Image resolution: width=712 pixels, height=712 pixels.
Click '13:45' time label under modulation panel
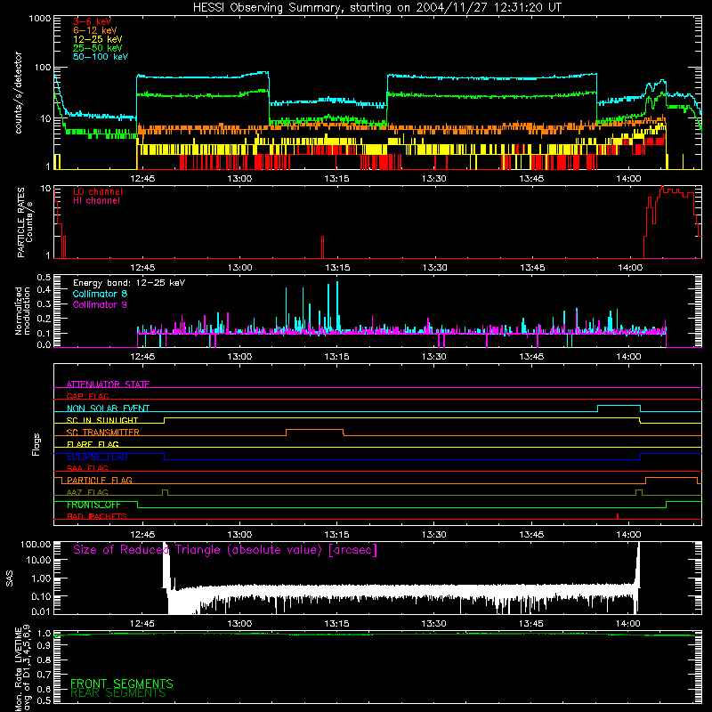531,357
